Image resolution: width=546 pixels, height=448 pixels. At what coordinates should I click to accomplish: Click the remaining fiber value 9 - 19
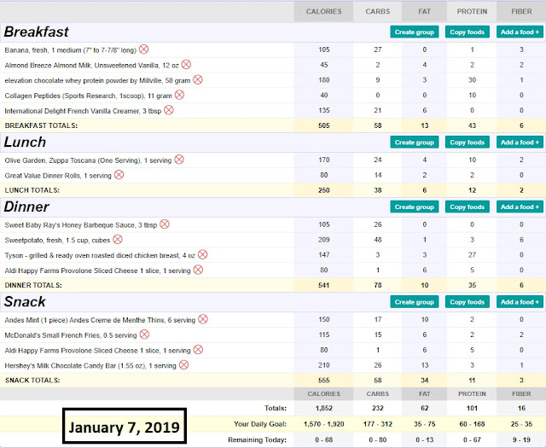pyautogui.click(x=521, y=440)
